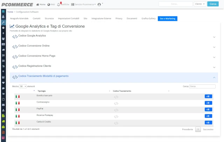The image size is (224, 142).
Task: Open the green shopping bag sidebar icon
Action: pyautogui.click(x=3, y=127)
